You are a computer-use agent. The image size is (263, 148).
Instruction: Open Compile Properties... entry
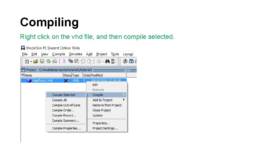tap(66, 128)
